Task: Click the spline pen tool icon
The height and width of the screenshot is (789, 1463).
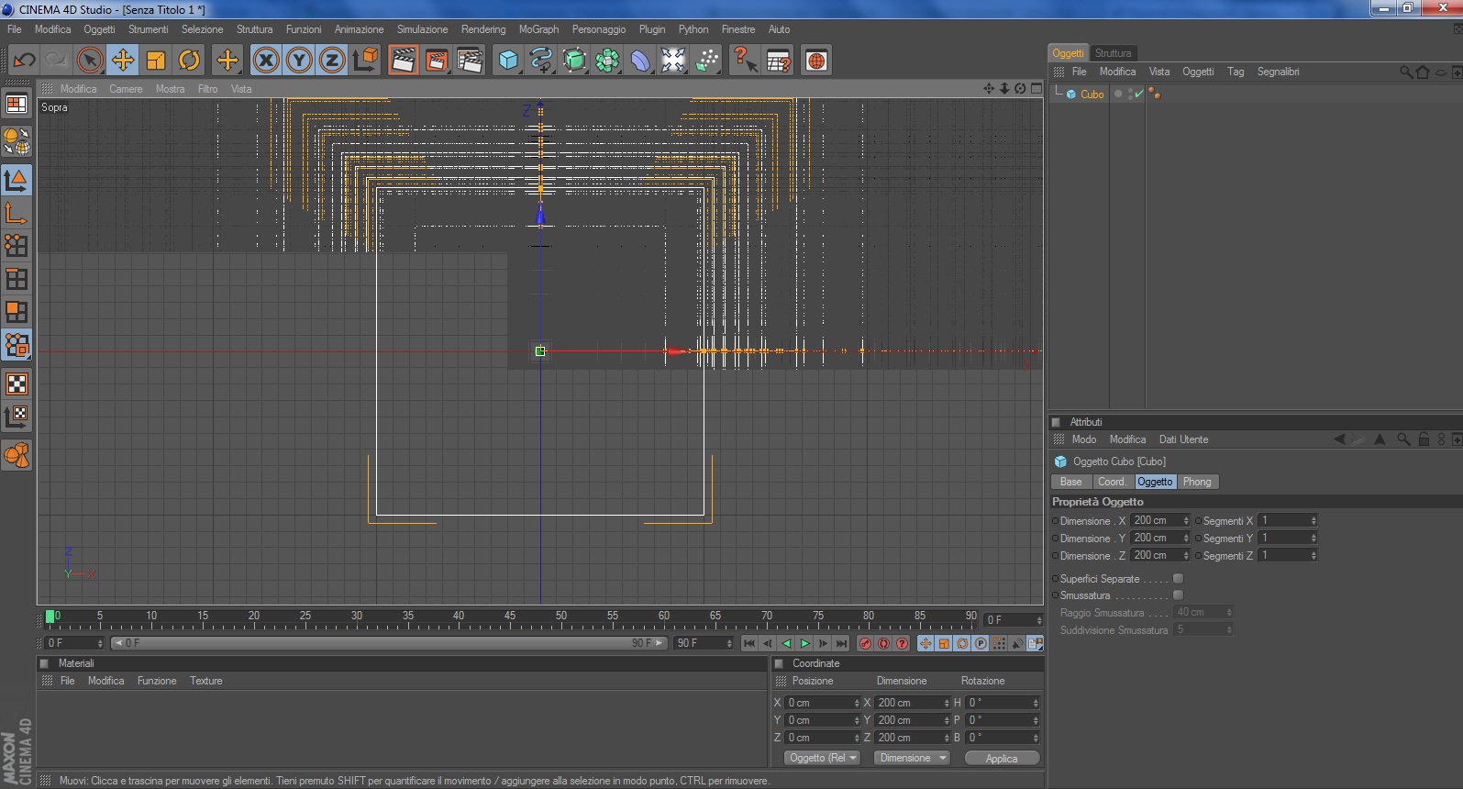Action: tap(541, 61)
